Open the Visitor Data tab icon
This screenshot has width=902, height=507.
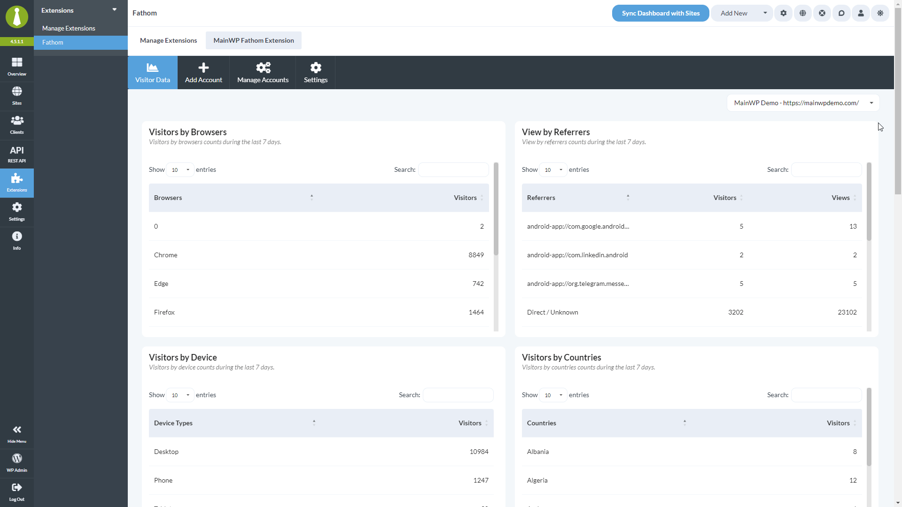pos(152,68)
